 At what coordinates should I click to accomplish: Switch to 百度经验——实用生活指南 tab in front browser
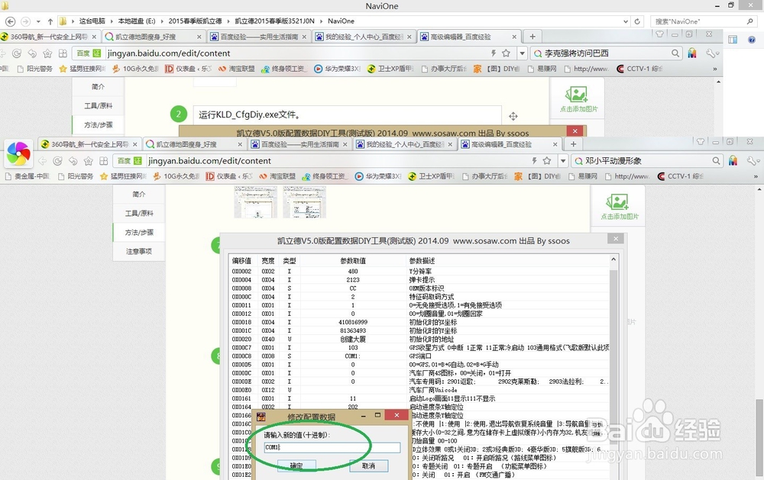tap(299, 144)
